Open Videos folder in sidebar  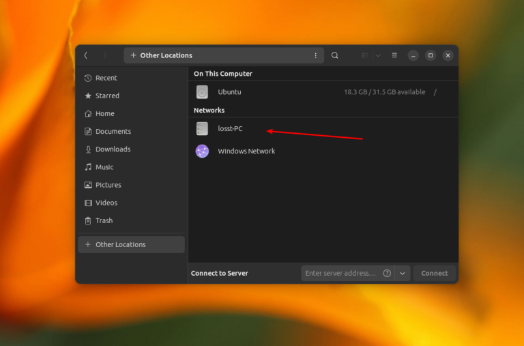pyautogui.click(x=131, y=203)
